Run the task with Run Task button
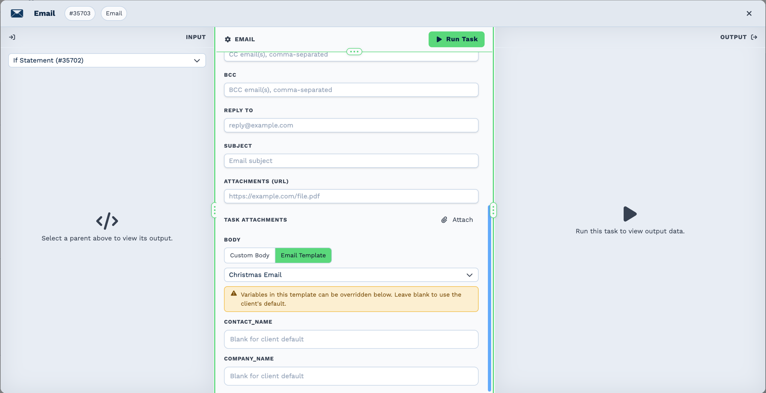Screen dimensions: 766x393 coord(457,39)
